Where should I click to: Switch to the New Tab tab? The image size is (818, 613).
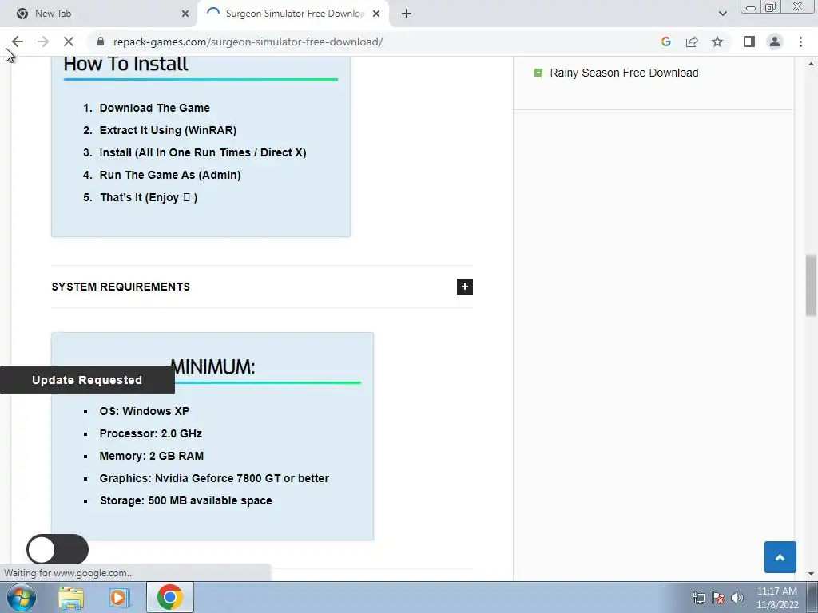(99, 14)
